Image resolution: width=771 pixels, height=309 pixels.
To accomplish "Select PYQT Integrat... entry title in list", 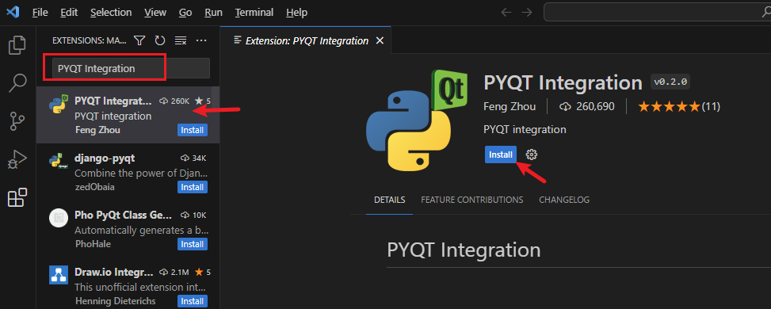I will click(113, 101).
